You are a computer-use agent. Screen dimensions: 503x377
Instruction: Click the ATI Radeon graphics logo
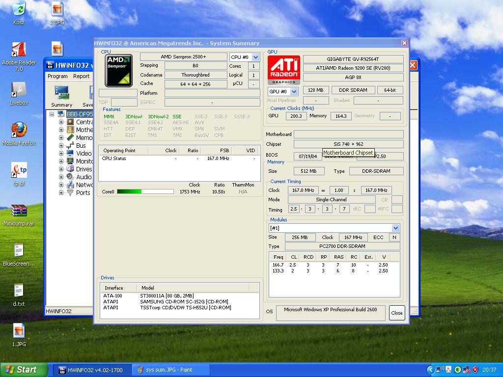[284, 70]
